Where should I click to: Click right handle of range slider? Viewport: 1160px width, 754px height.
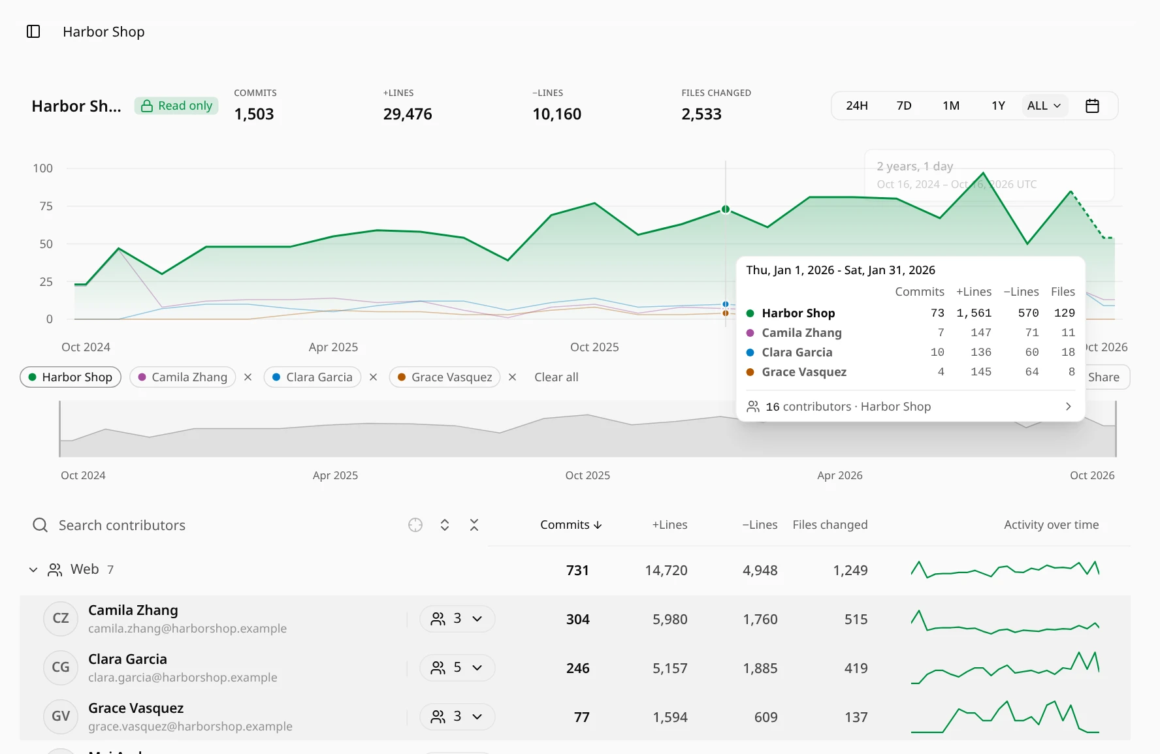pyautogui.click(x=1116, y=429)
